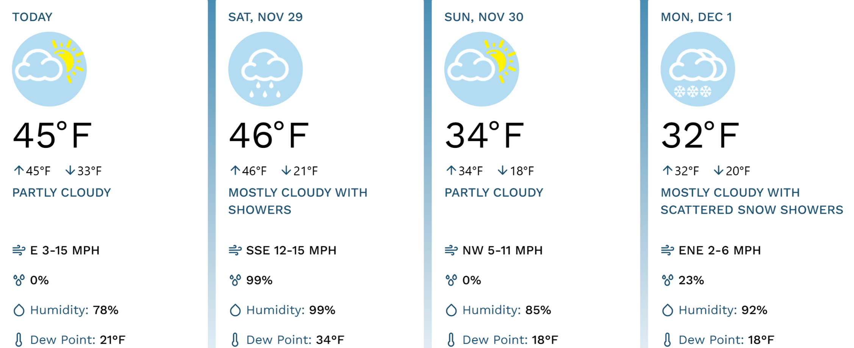The height and width of the screenshot is (348, 854).
Task: Click Saturday's rain showers weather icon
Action: (265, 69)
